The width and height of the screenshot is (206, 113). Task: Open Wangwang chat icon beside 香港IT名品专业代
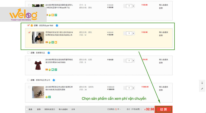[x=54, y=80]
